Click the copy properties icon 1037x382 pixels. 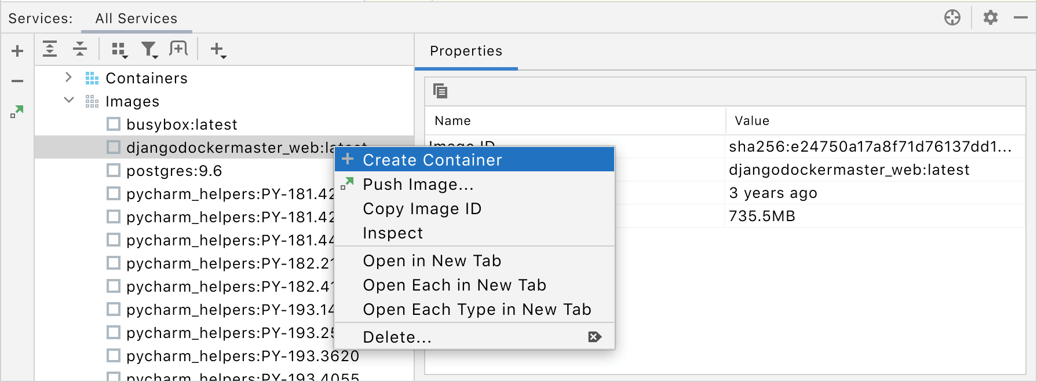tap(441, 91)
